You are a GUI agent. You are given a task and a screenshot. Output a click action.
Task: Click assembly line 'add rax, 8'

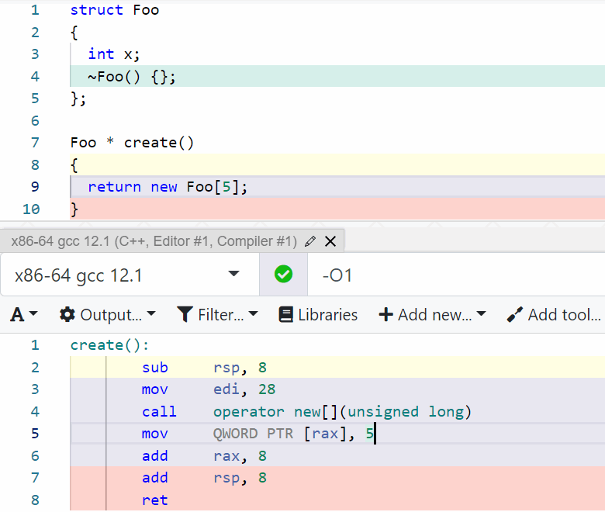204,456
